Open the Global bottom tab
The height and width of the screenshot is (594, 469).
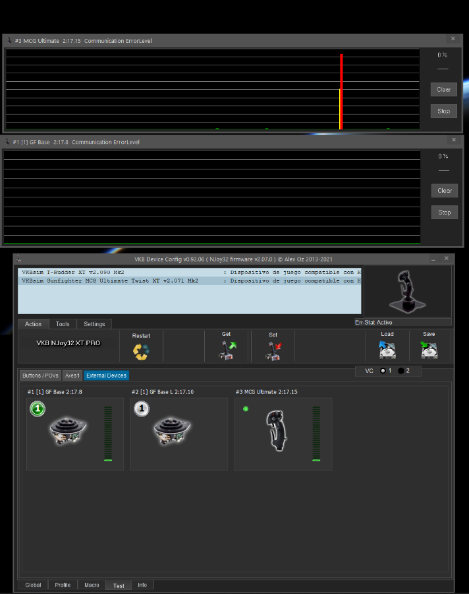(33, 585)
